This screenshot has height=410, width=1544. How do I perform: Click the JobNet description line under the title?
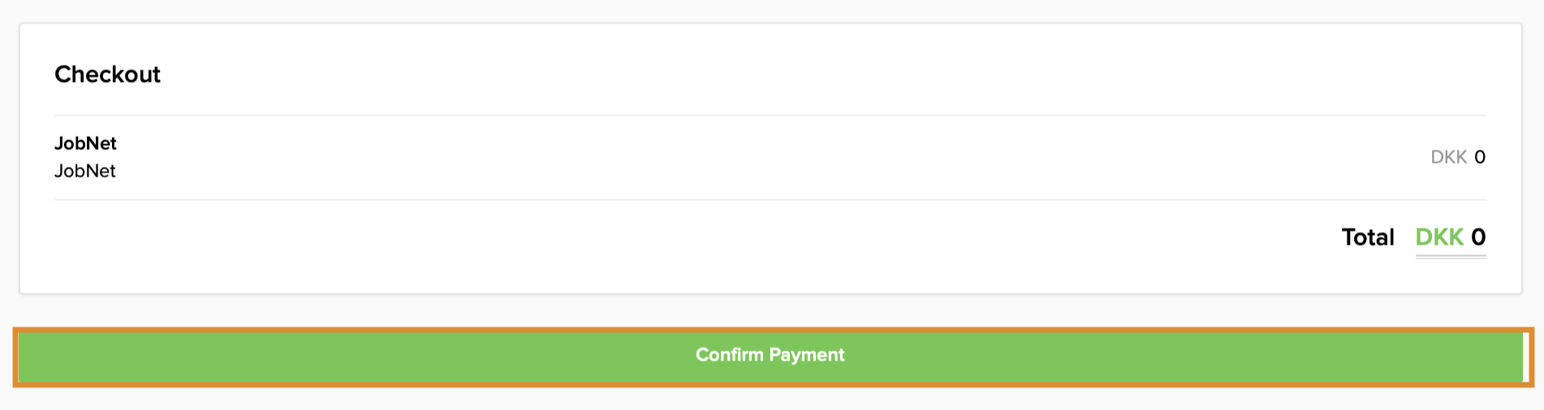(x=85, y=171)
